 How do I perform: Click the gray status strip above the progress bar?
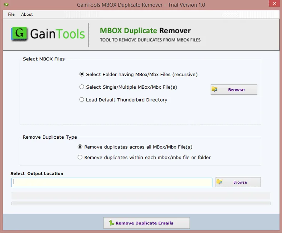coord(141,196)
